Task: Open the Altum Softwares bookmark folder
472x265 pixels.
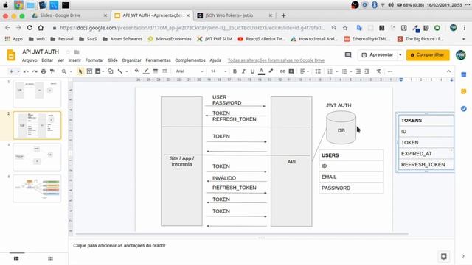Action: coord(122,39)
